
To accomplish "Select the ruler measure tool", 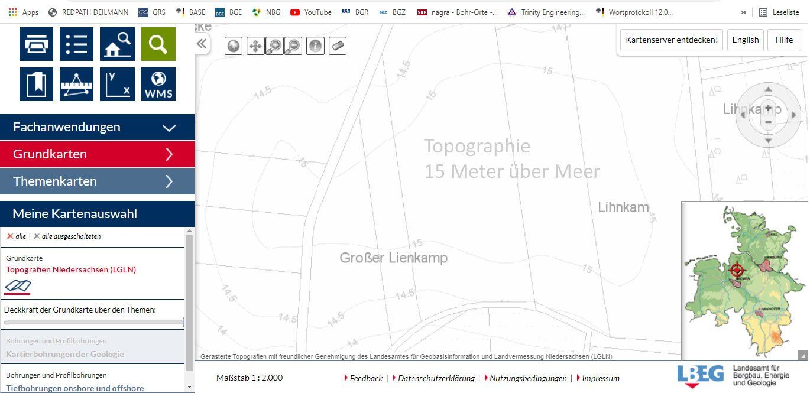I will (x=76, y=84).
